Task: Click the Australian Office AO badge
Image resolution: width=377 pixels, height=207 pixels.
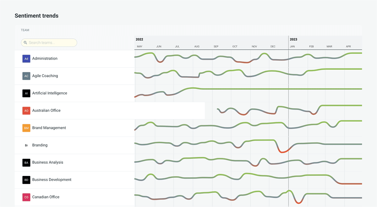Action: coord(26,110)
